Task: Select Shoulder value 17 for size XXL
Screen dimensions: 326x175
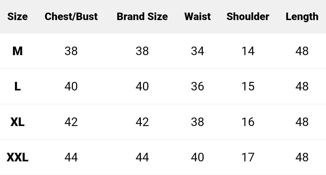Action: tap(248, 157)
